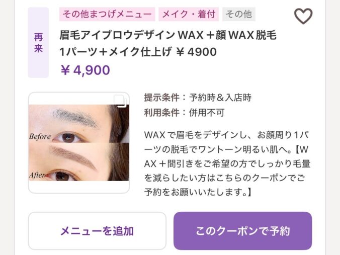Image resolution: width=340 pixels, height=255 pixels.
Task: Click the After label on the photo
Action: 37,175
